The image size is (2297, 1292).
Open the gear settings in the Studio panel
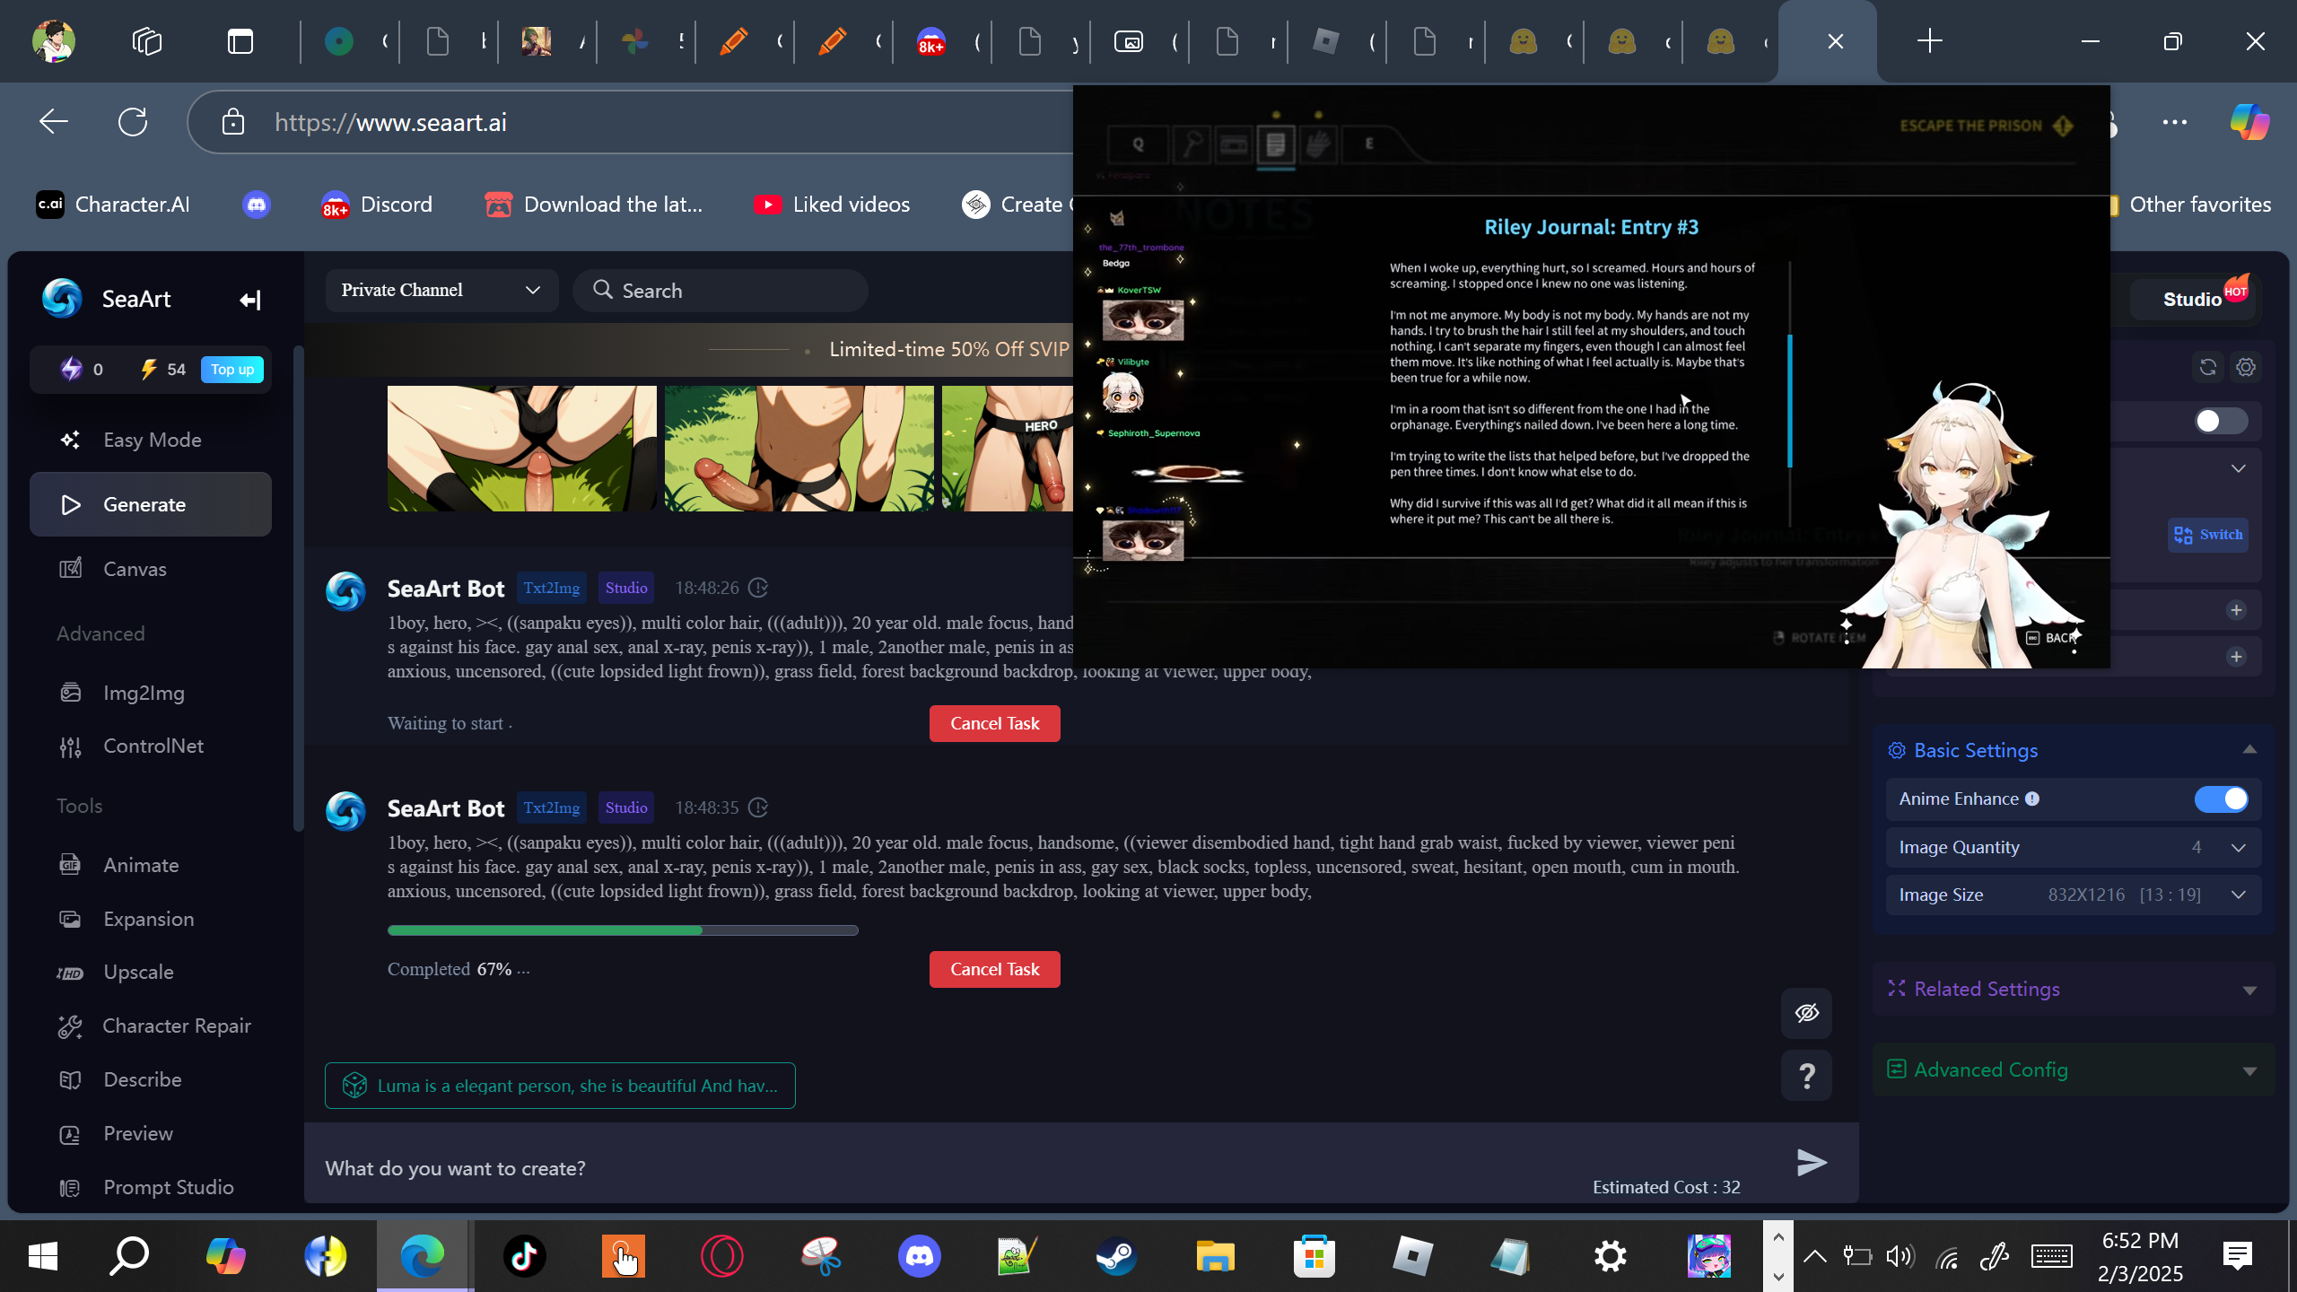pyautogui.click(x=2246, y=367)
